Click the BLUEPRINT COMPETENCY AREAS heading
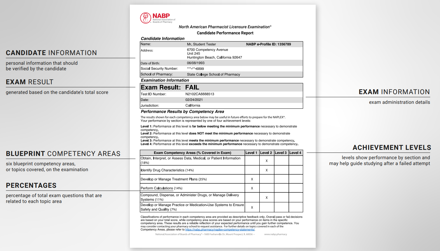This screenshot has height=251, width=440. pos(63,154)
